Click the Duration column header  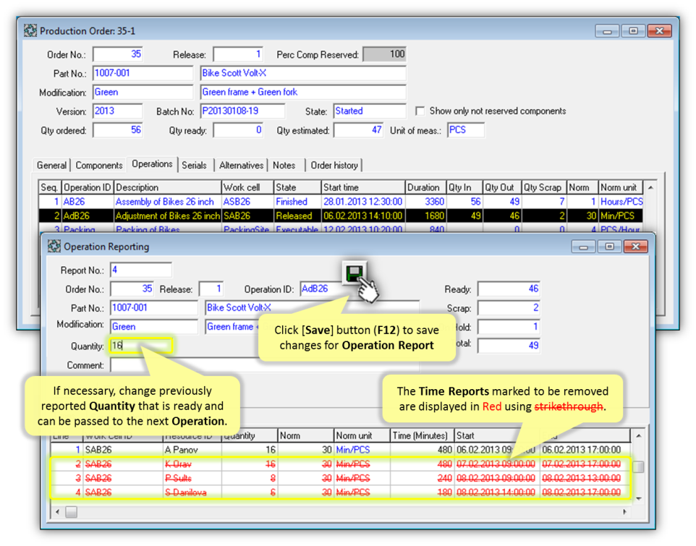[425, 187]
